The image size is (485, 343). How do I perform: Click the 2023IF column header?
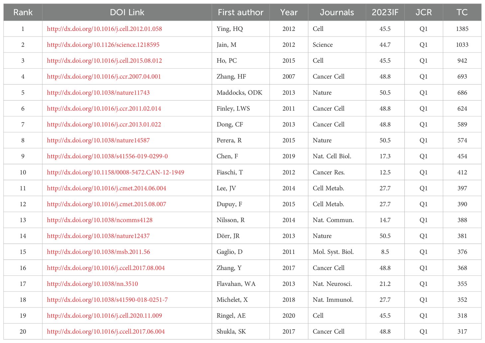click(385, 12)
